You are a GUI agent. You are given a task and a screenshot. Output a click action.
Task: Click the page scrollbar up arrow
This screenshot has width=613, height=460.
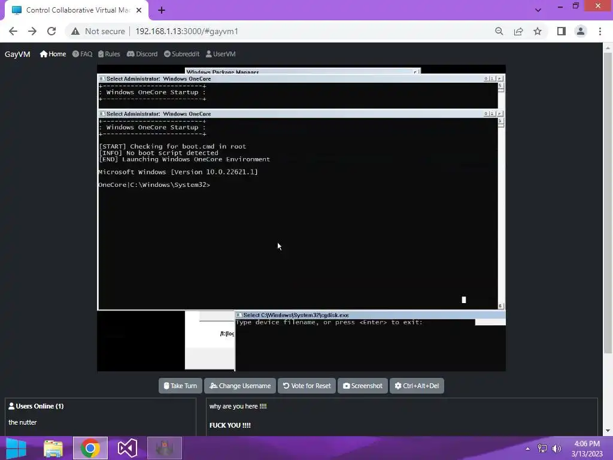pos(607,48)
